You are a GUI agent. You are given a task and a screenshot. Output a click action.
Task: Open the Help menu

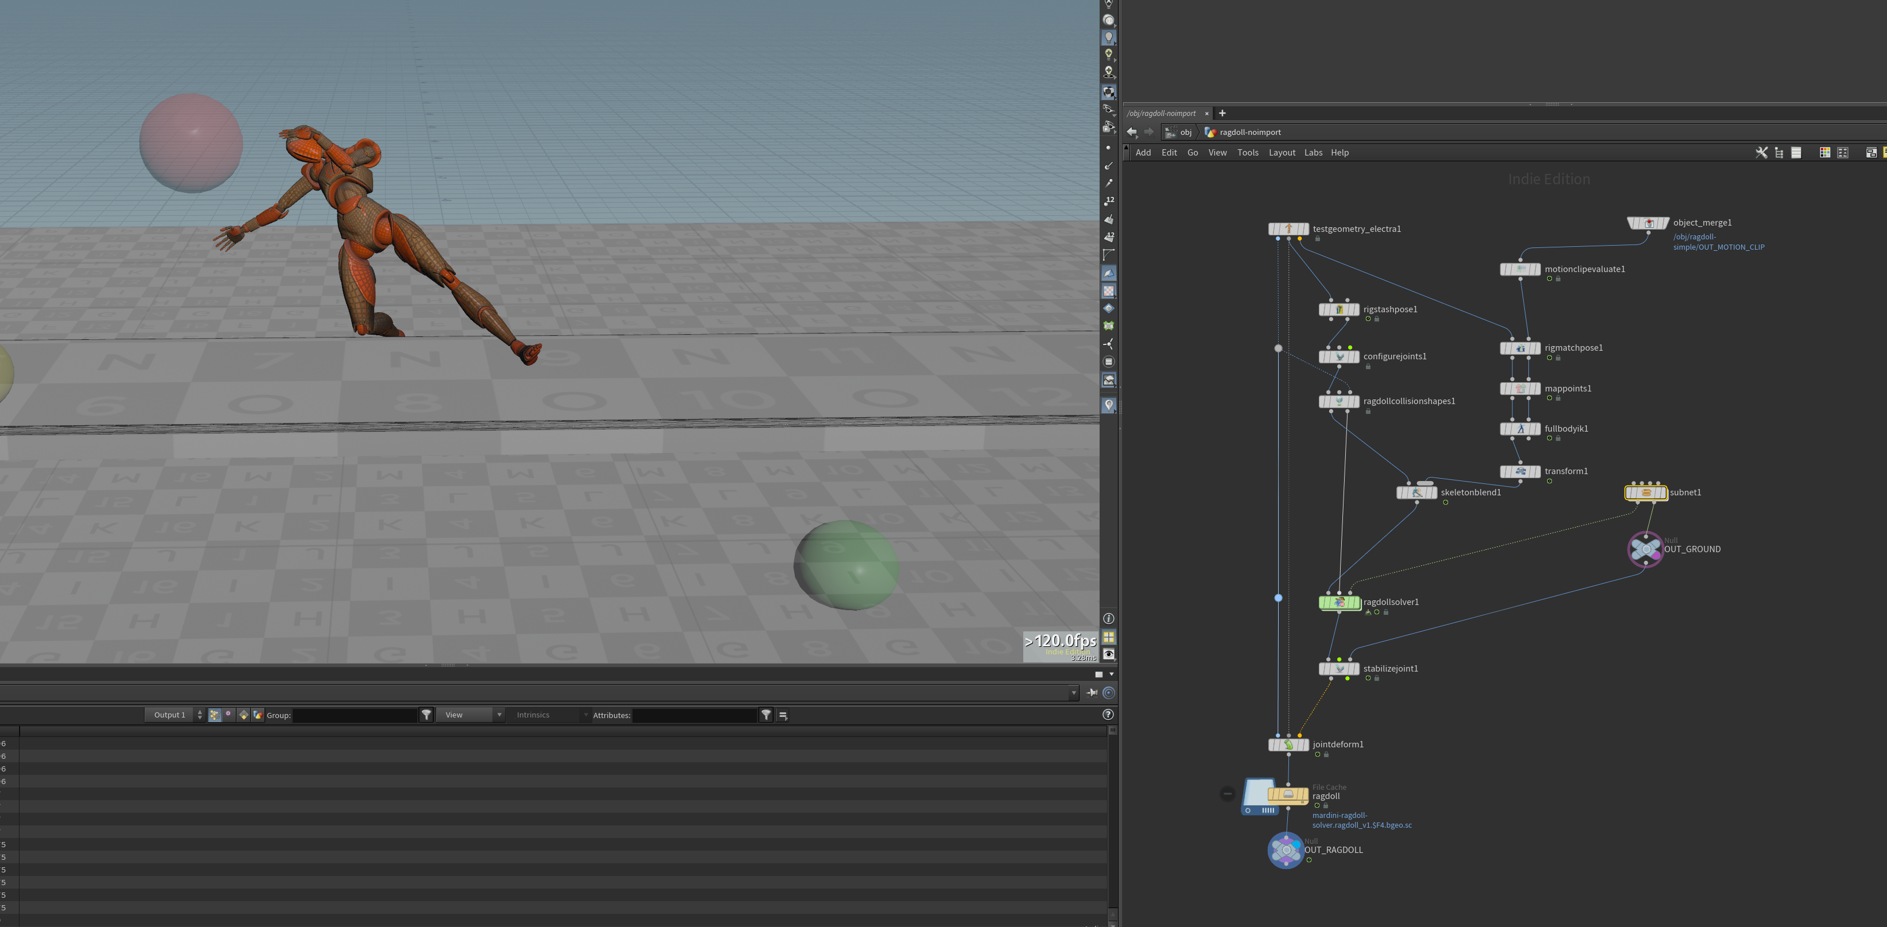(1340, 153)
